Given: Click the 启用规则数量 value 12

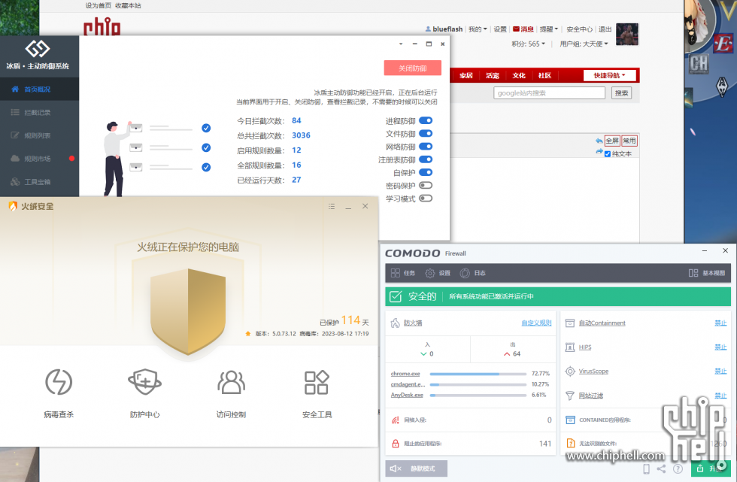Looking at the screenshot, I should pyautogui.click(x=296, y=150).
